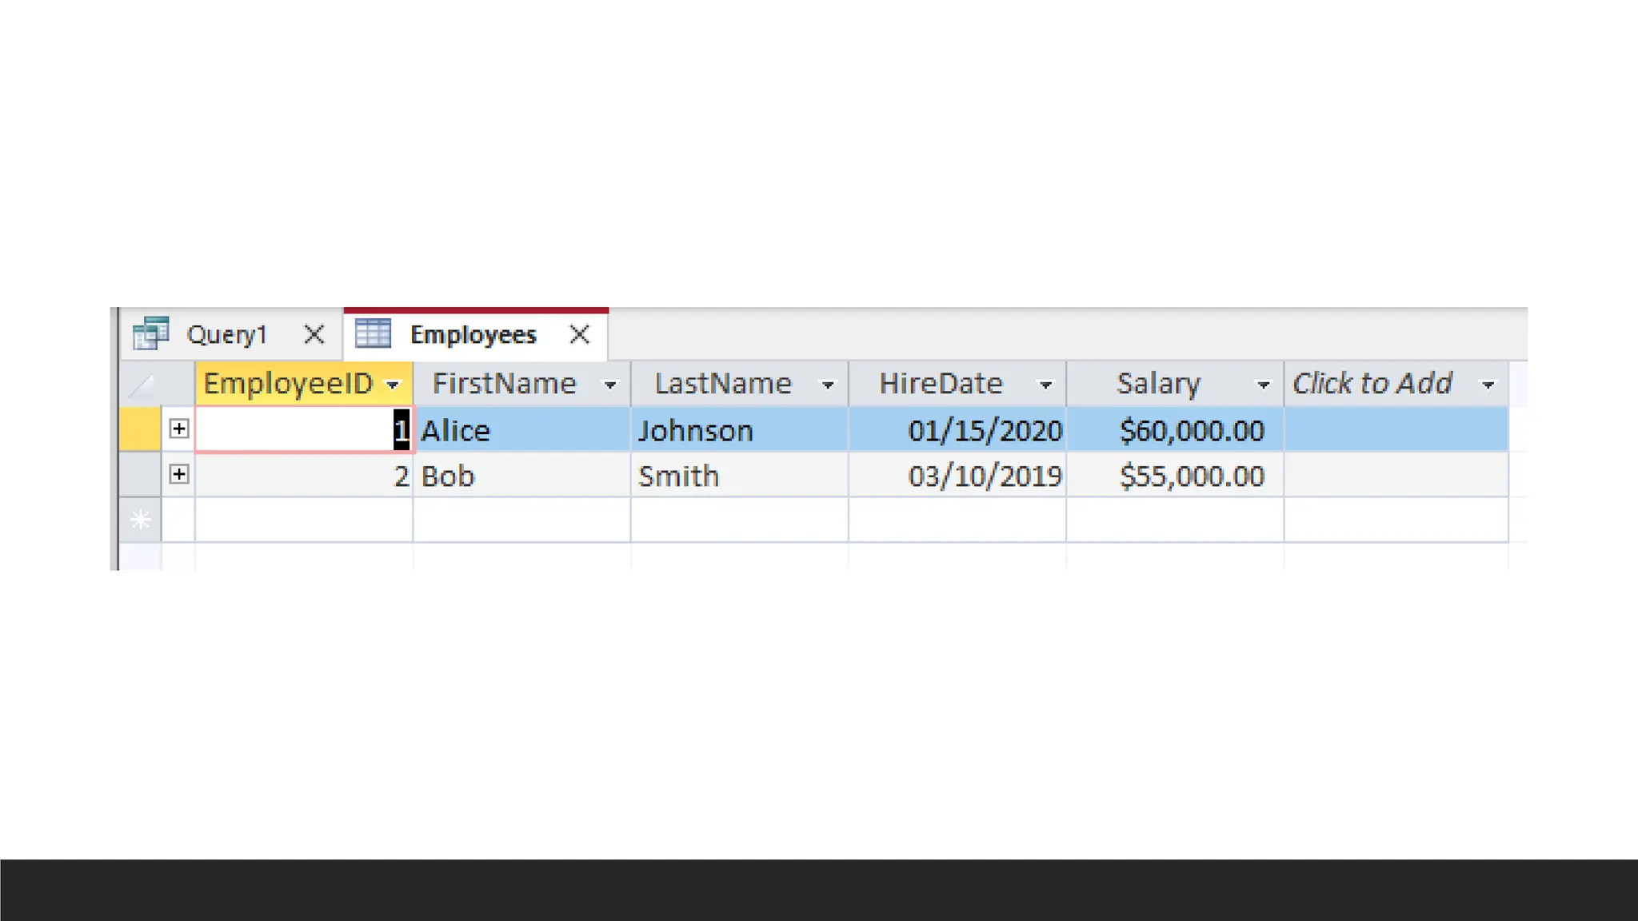Open LastName column dropdown arrow
This screenshot has width=1638, height=921.
point(828,385)
